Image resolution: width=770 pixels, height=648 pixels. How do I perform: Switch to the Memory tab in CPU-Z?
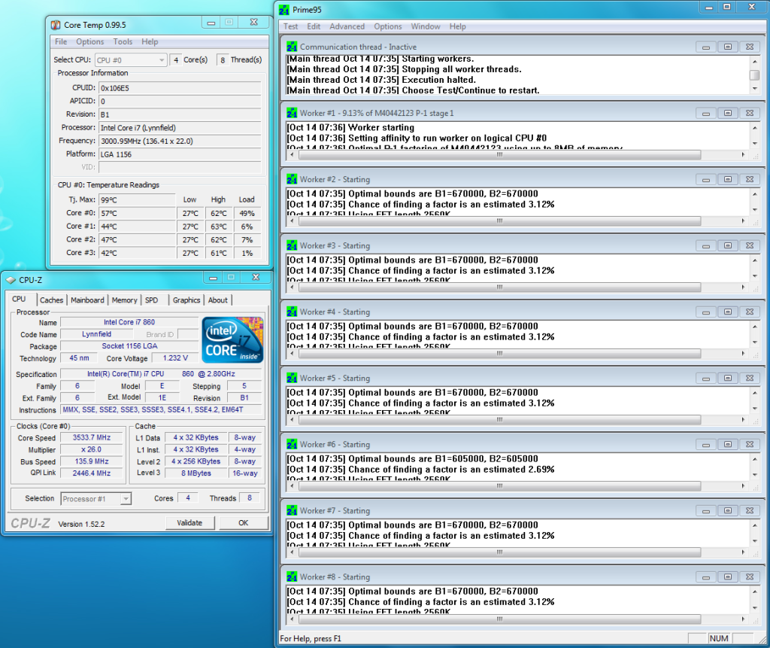point(124,300)
